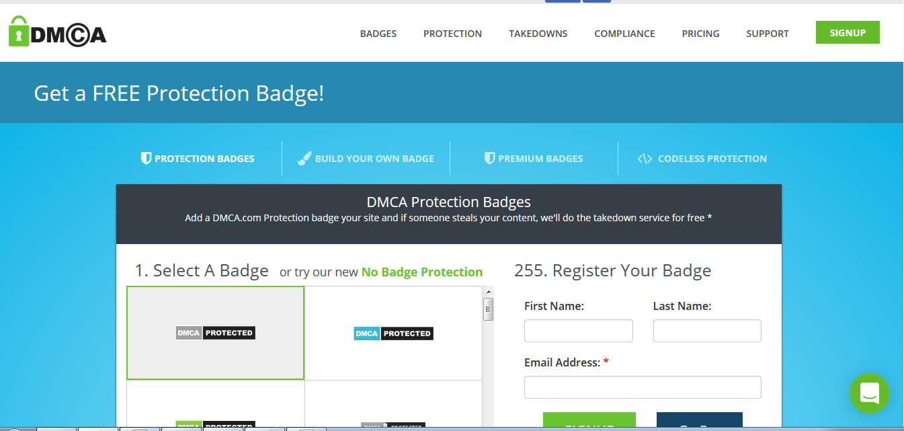View the Pricing page
Viewport: 904px width, 431px height.
click(700, 34)
